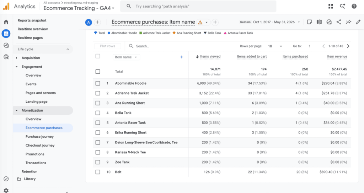Add comparison with plus next to A badge
The width and height of the screenshot is (364, 193).
(97, 22)
